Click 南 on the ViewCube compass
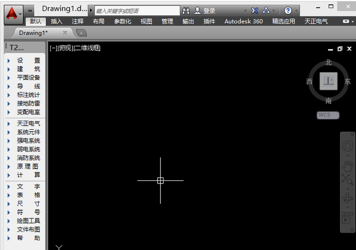The image size is (356, 250). (328, 100)
